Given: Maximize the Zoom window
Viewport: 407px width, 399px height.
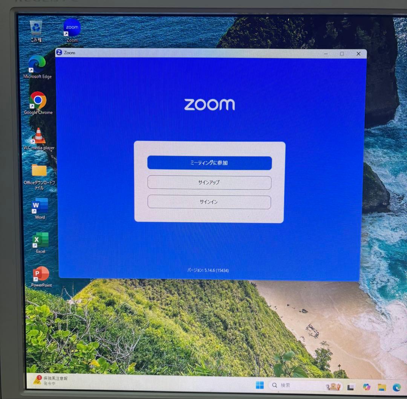Looking at the screenshot, I should (342, 54).
